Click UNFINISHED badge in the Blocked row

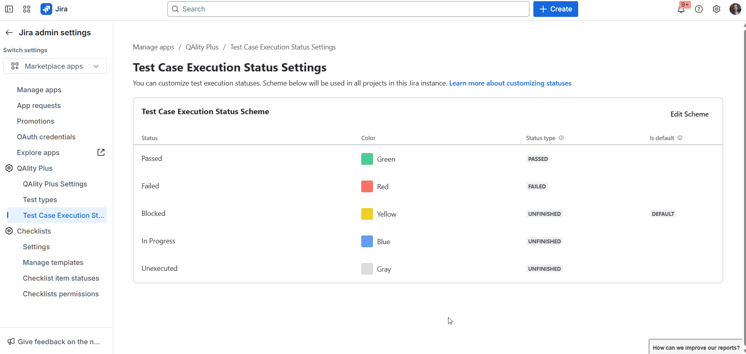click(x=544, y=214)
